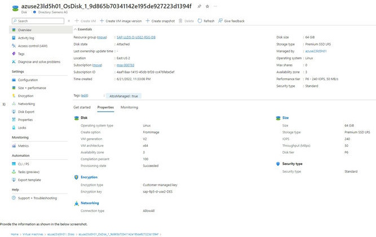The image size is (376, 237).
Task: Click the Encryption key icon in sidebar
Action: (x=14, y=96)
